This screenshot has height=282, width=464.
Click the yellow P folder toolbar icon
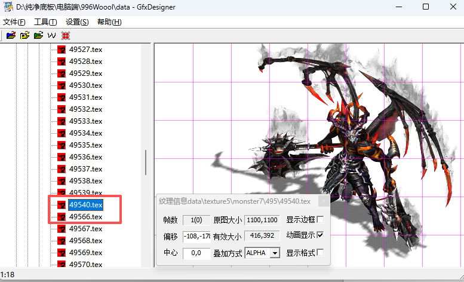click(x=25, y=35)
